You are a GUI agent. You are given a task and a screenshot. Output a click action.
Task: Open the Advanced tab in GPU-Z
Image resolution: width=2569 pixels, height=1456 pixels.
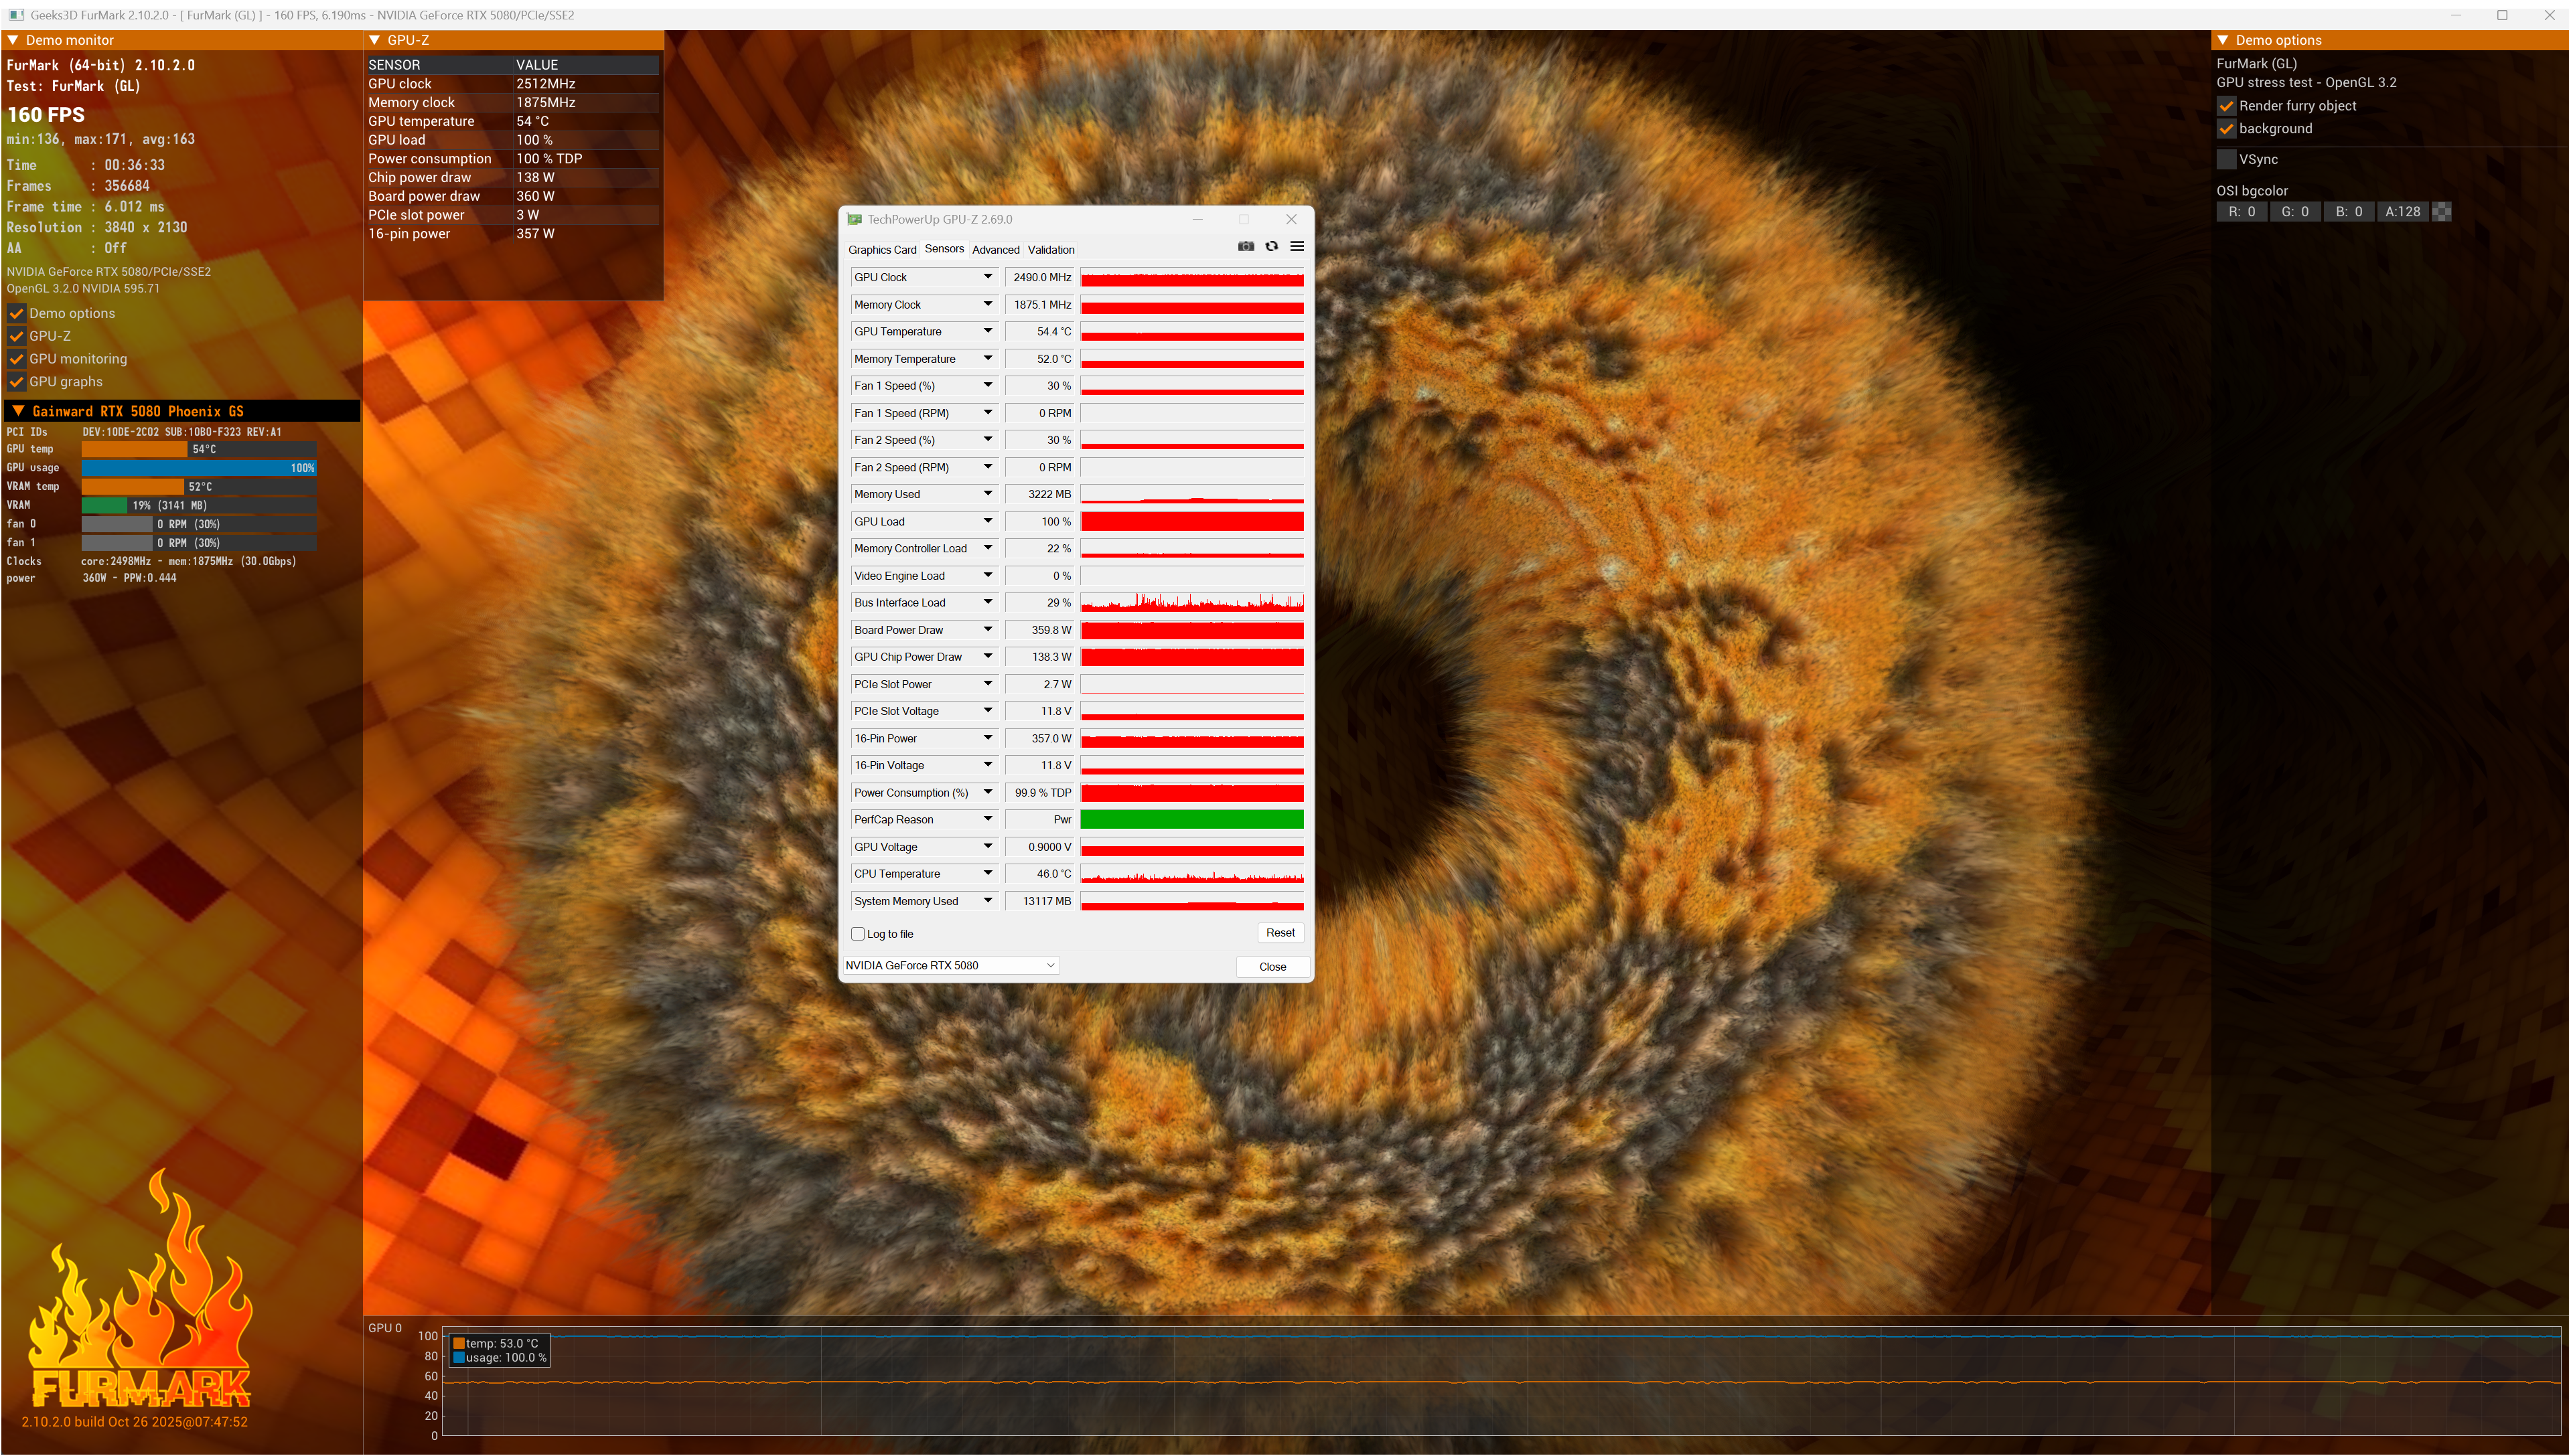[995, 249]
